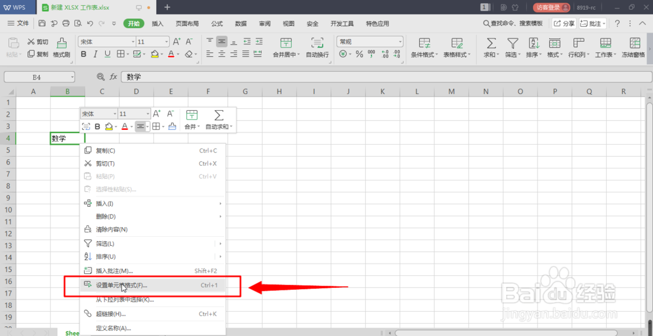Toggle left horizontal alignment in the ribbon
This screenshot has height=336, width=653.
210,53
